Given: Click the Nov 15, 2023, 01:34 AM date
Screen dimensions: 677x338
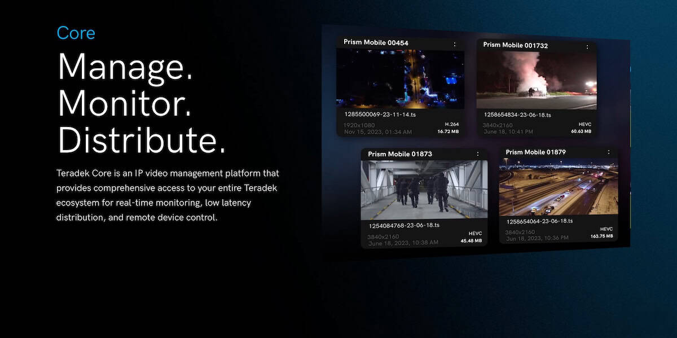Looking at the screenshot, I should pyautogui.click(x=377, y=132).
